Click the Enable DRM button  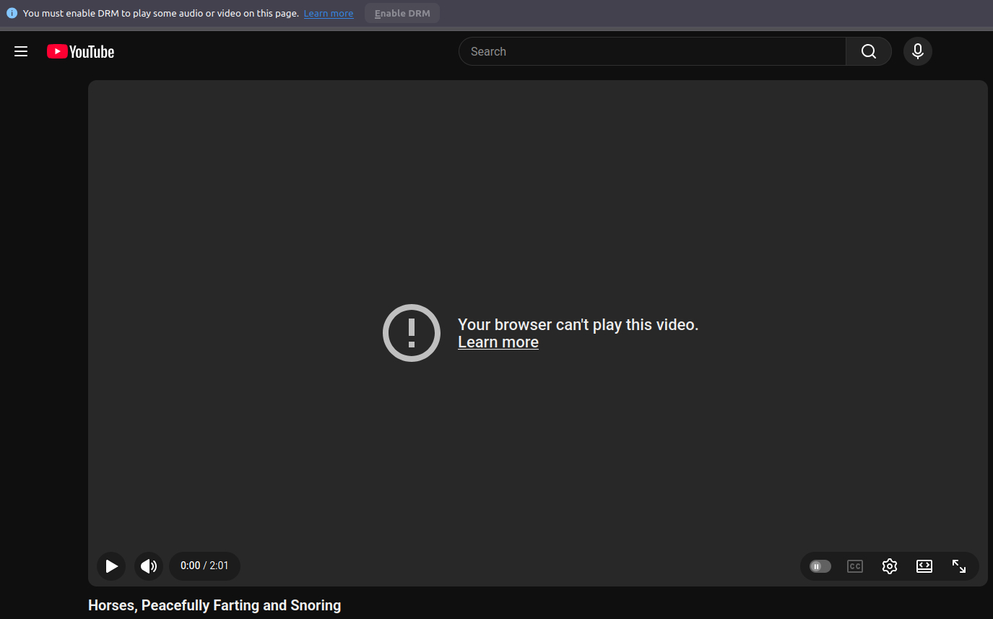(402, 13)
